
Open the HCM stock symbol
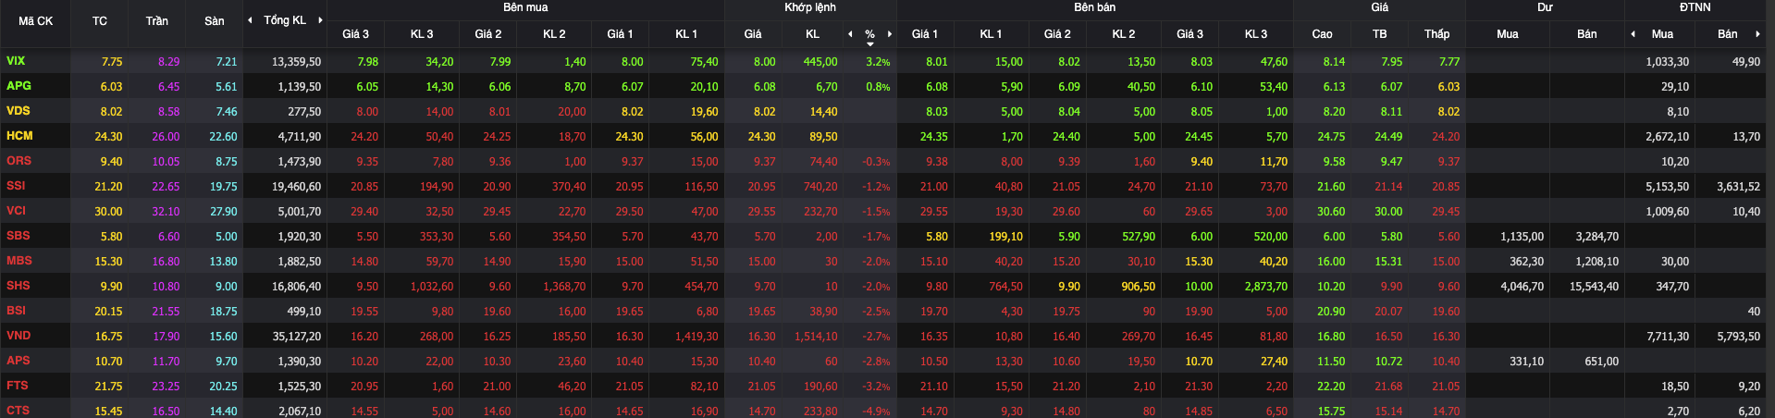coord(19,136)
